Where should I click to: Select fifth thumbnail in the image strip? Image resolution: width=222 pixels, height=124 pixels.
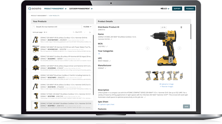coord(176,75)
